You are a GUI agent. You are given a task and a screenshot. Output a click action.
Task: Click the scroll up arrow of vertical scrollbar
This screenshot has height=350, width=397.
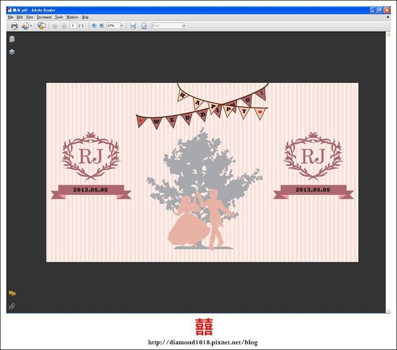[388, 35]
